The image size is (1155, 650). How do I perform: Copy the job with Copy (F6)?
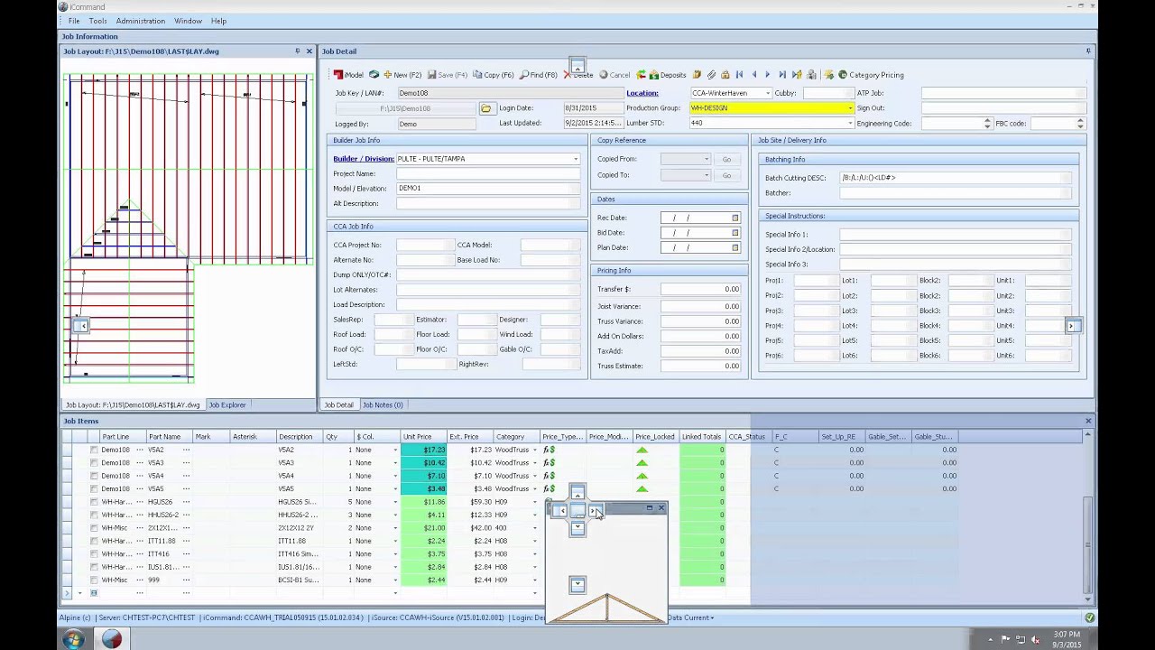click(493, 75)
